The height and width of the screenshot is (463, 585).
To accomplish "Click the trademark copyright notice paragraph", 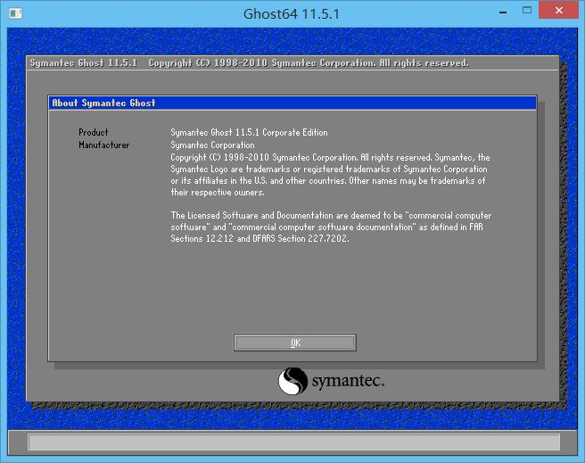I will pos(330,175).
